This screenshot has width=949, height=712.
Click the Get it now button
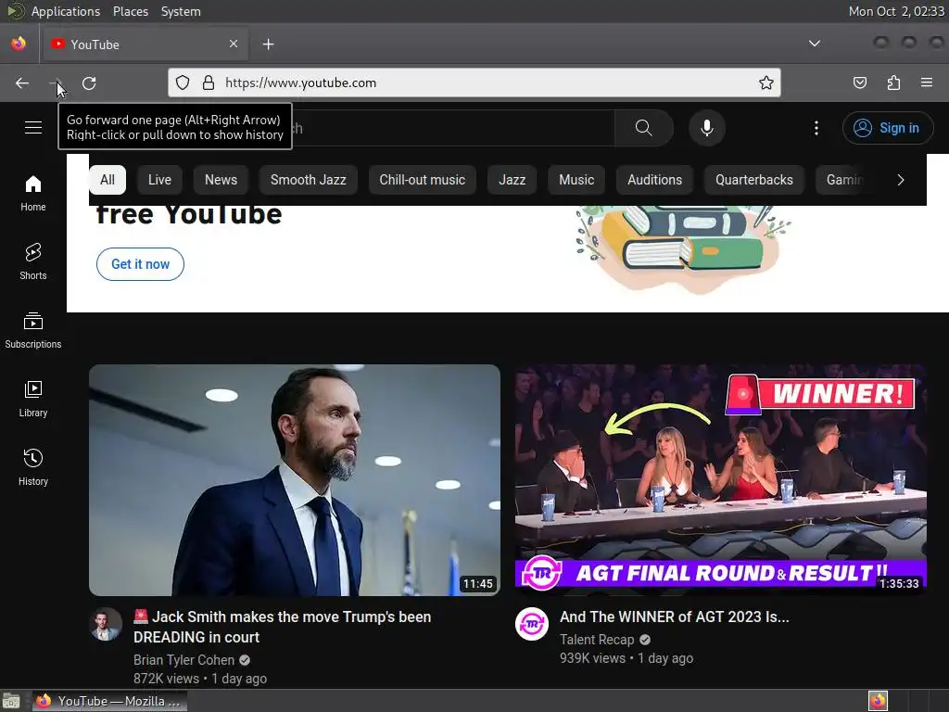coord(141,264)
